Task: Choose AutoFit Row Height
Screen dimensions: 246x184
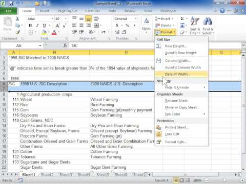Action: tap(181, 53)
